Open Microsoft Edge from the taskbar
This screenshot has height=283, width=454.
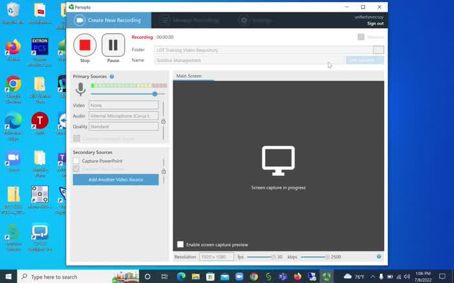pyautogui.click(x=181, y=277)
